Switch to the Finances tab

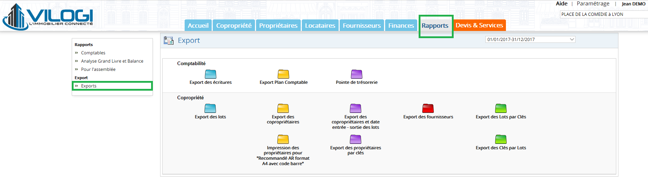click(x=401, y=26)
